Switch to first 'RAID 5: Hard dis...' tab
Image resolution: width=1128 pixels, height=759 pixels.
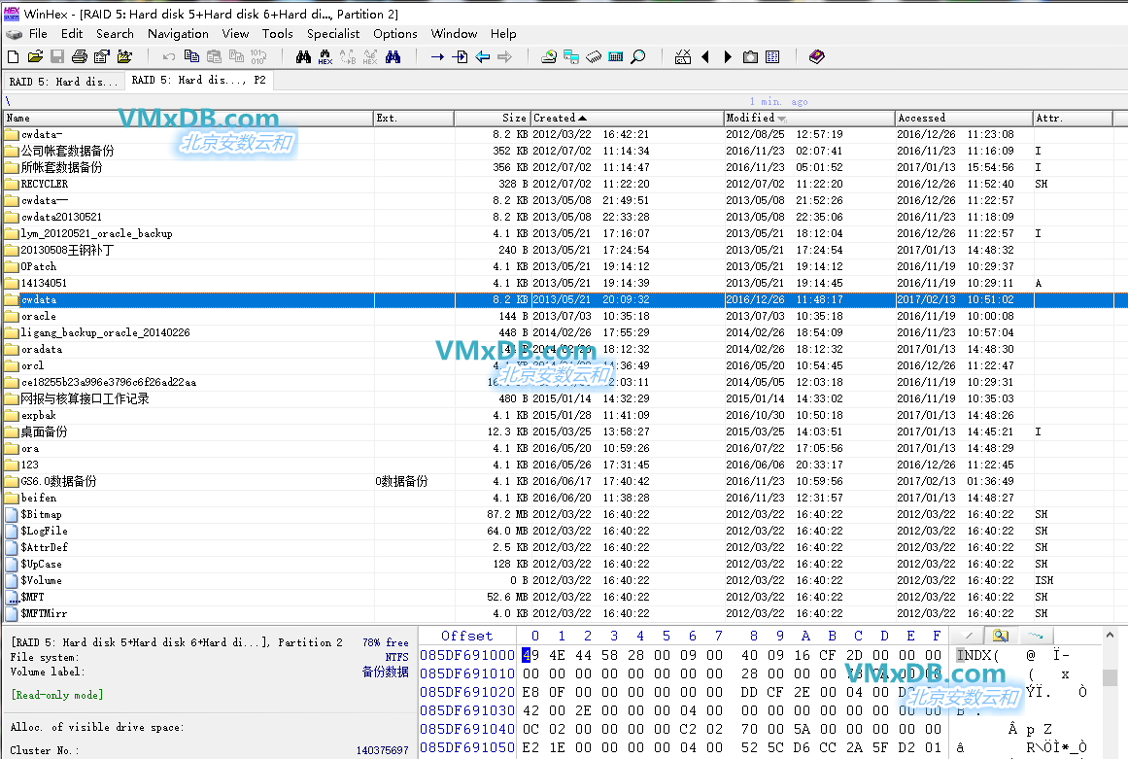point(63,82)
